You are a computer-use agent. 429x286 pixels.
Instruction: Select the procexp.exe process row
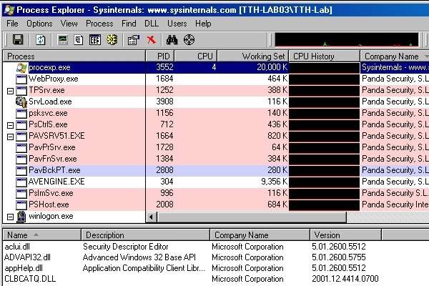pos(216,67)
